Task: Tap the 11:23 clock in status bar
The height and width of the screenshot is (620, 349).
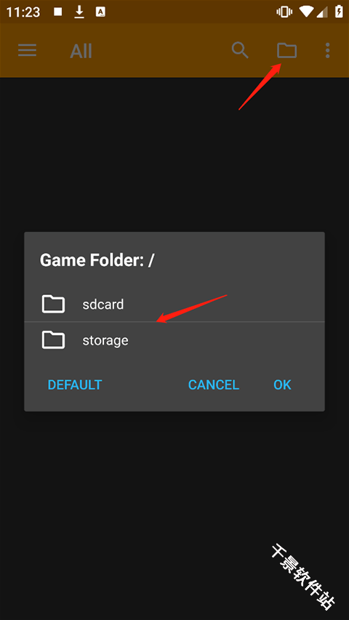Action: pos(23,12)
